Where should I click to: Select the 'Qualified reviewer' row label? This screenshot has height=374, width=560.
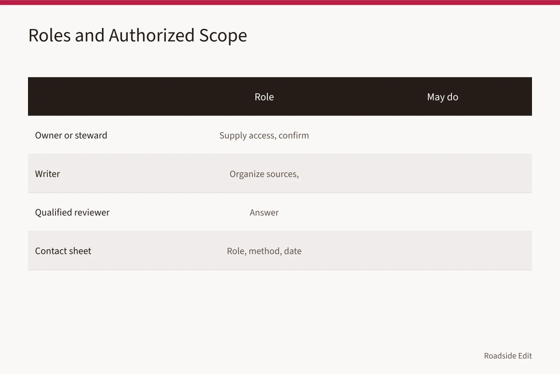(72, 212)
